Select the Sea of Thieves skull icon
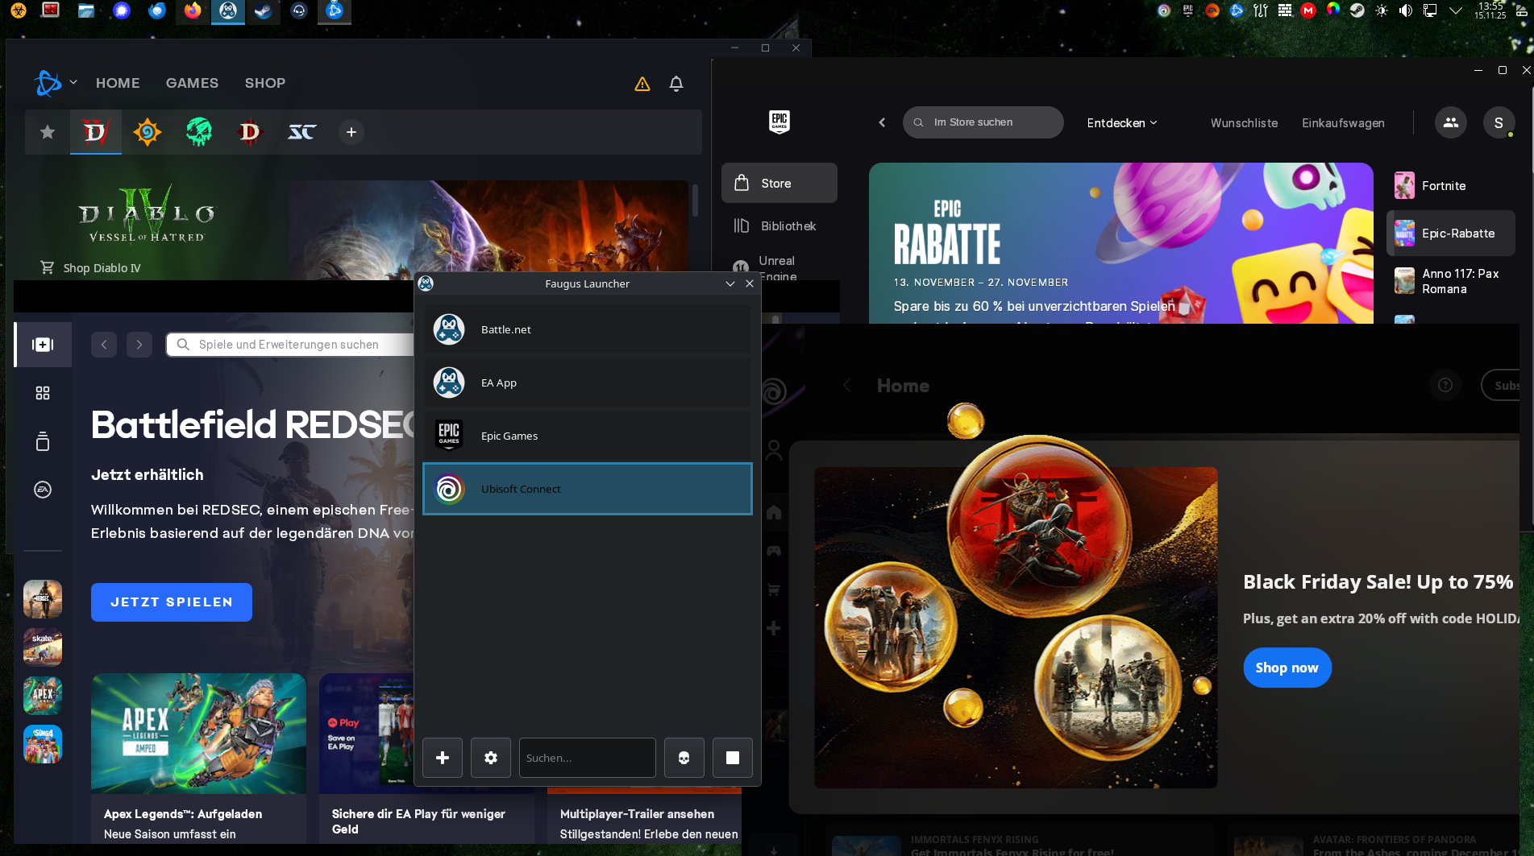The height and width of the screenshot is (856, 1534). [199, 132]
